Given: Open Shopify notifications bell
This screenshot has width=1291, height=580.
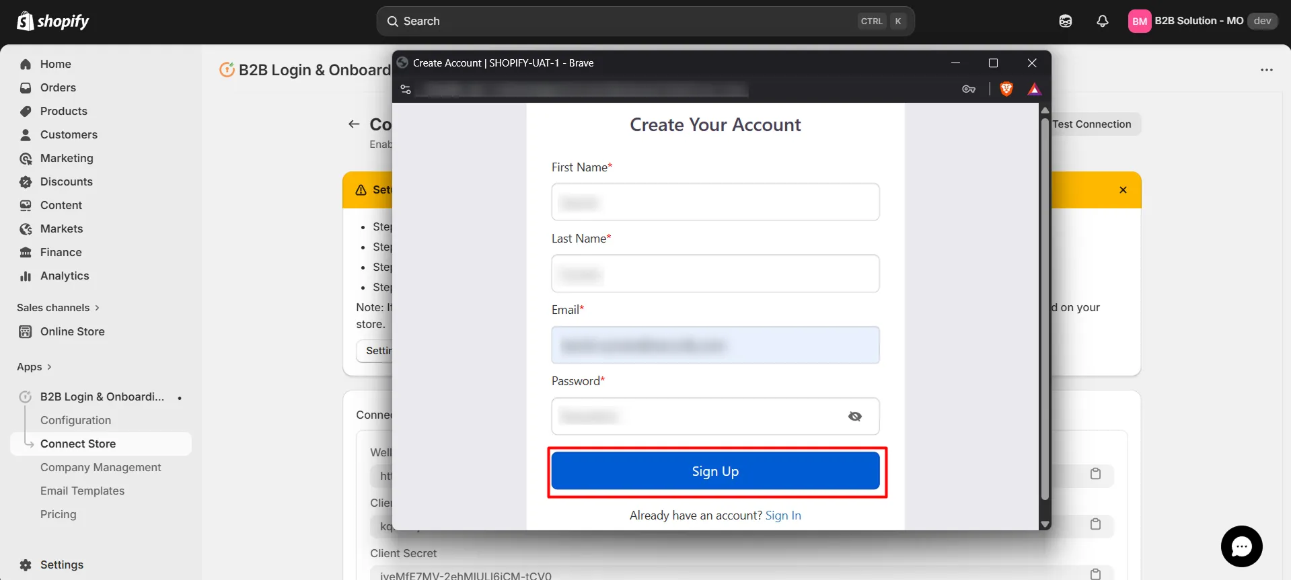Looking at the screenshot, I should (x=1102, y=21).
